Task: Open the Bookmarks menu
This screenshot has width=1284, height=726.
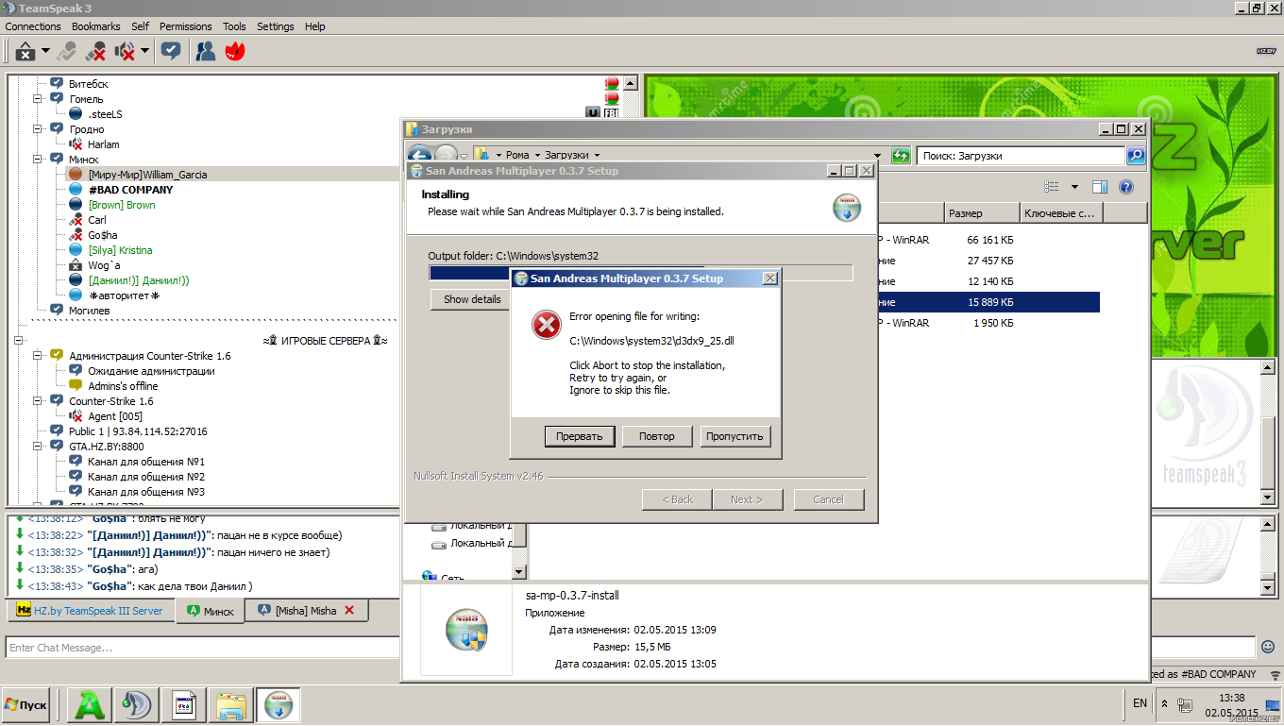Action: 95,26
